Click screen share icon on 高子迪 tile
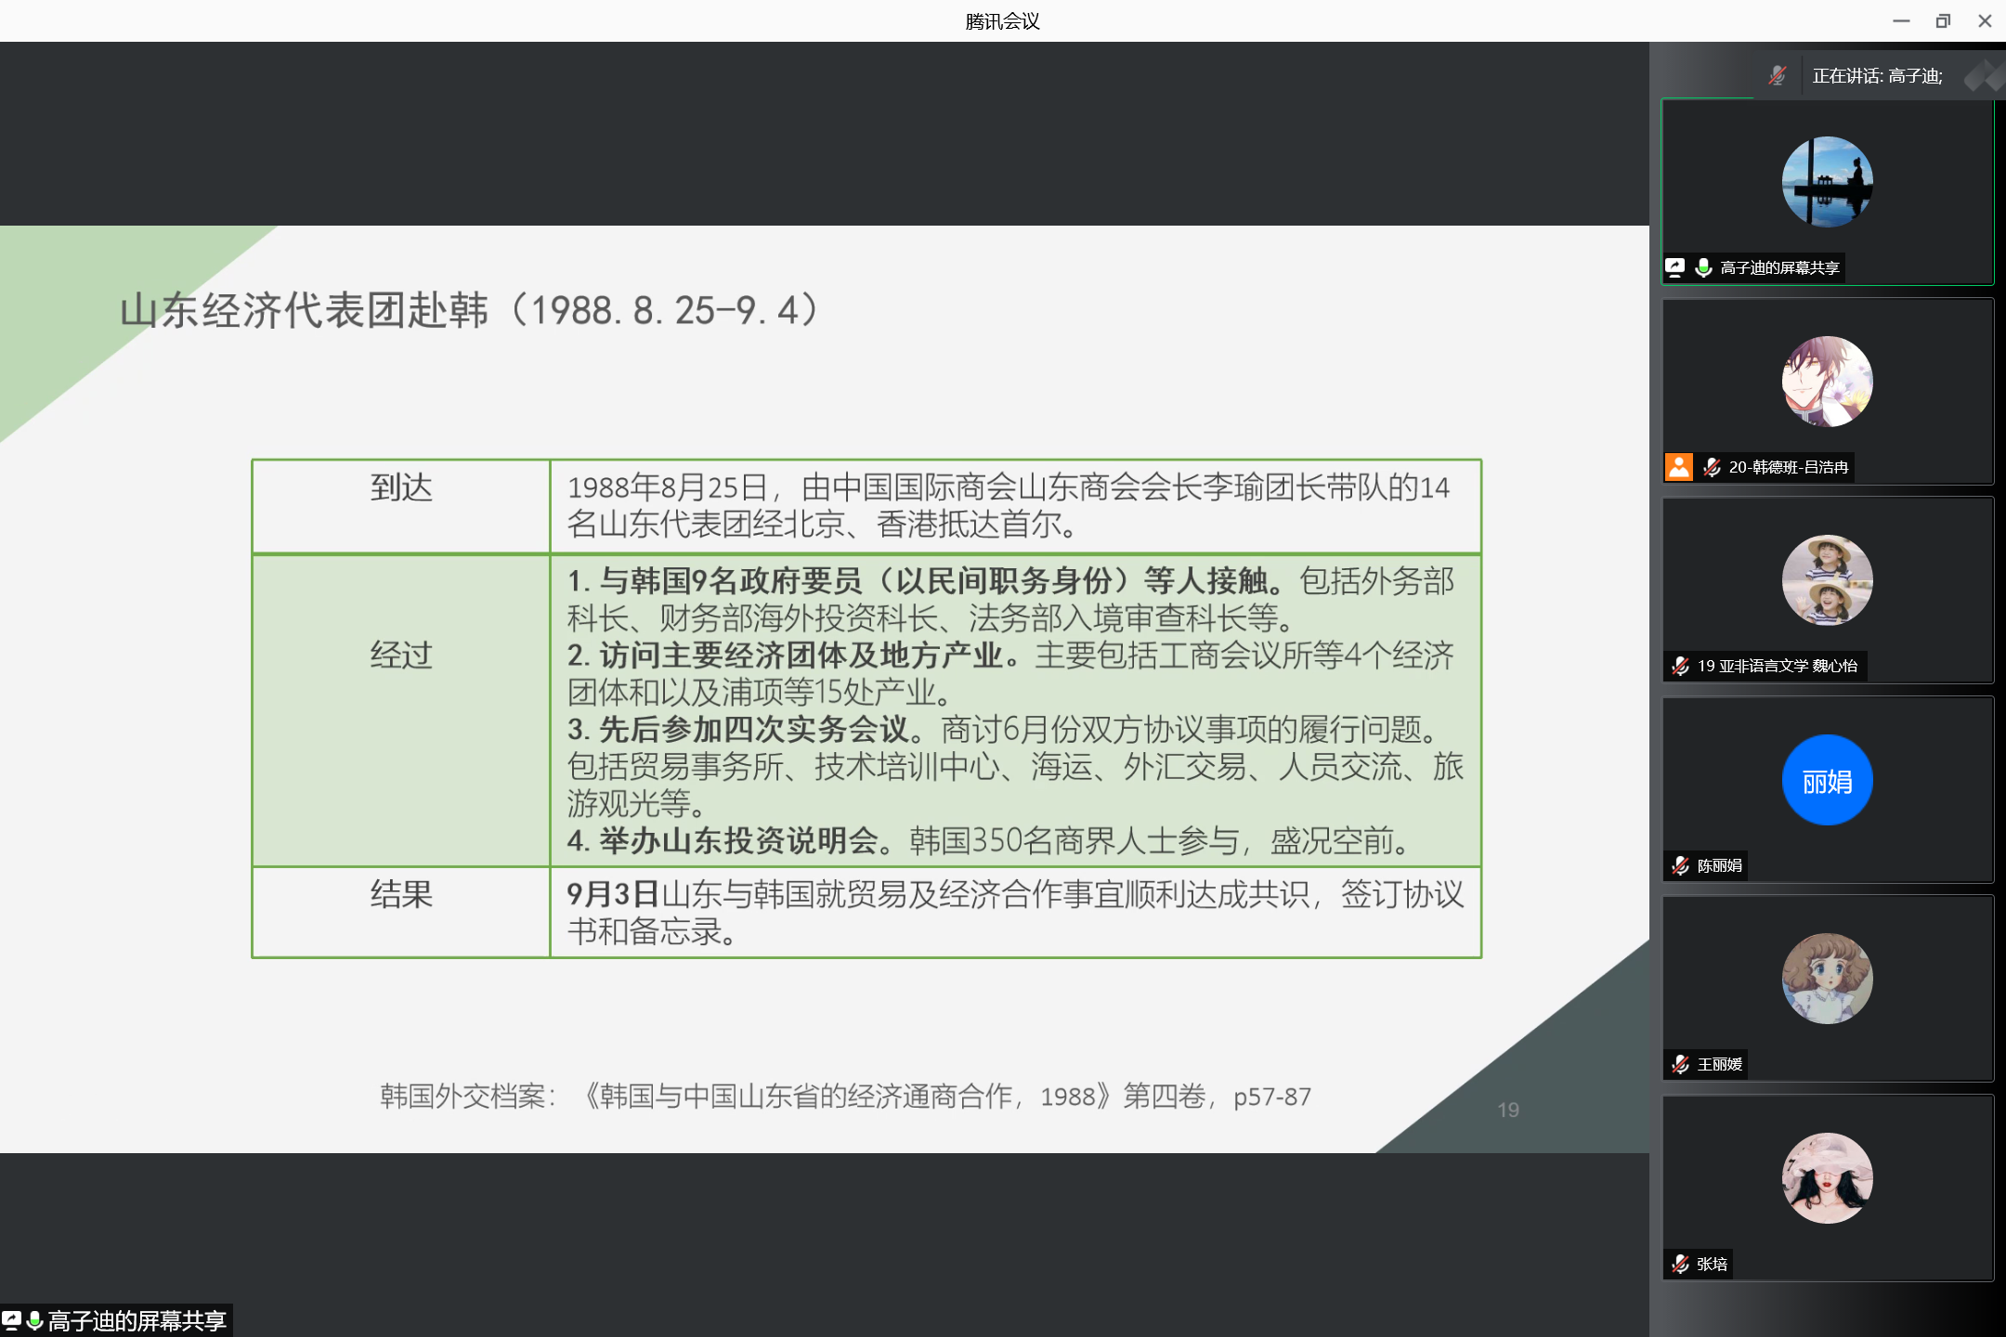The width and height of the screenshot is (2006, 1337). 1675,267
